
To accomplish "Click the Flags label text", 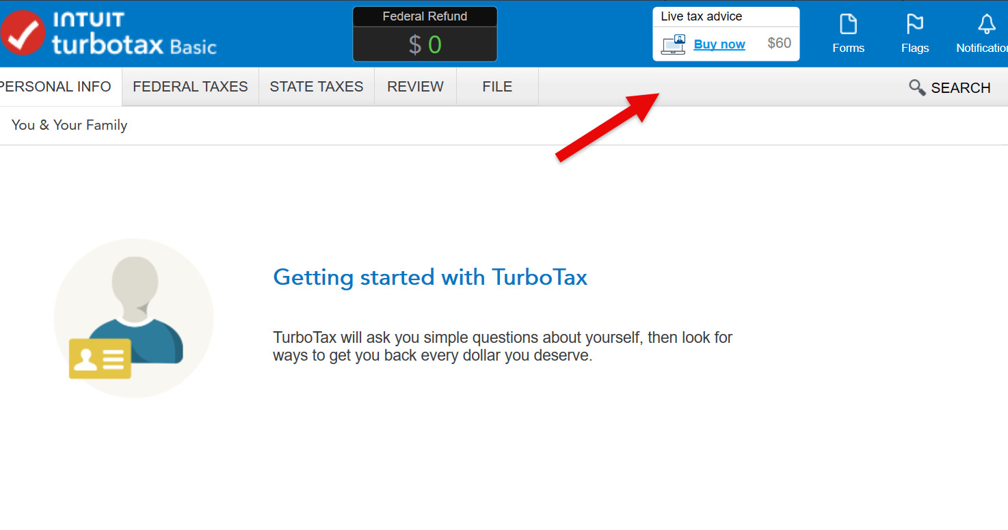I will coord(915,48).
